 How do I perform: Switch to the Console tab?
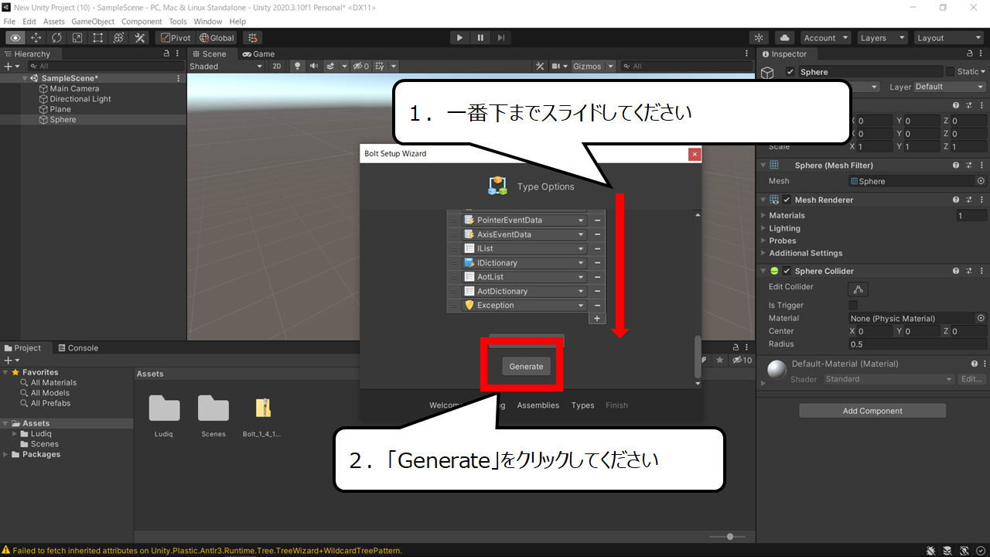click(x=77, y=348)
